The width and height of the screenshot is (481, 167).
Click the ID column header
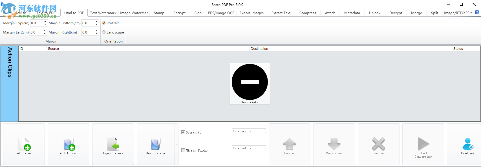pos(33,49)
